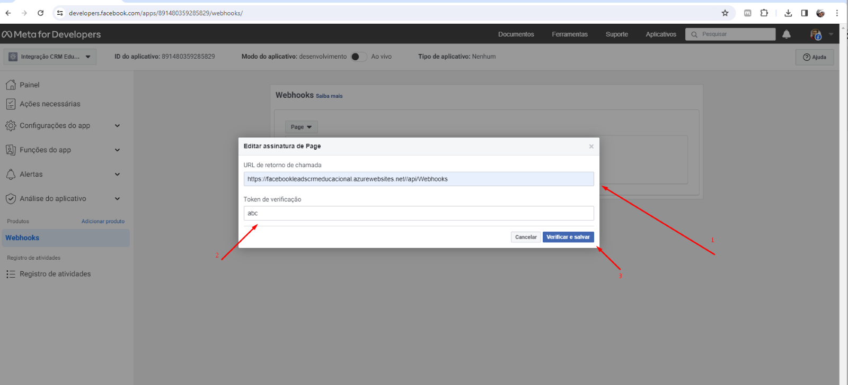Click the browser back arrow
The width and height of the screenshot is (848, 385).
[x=8, y=13]
